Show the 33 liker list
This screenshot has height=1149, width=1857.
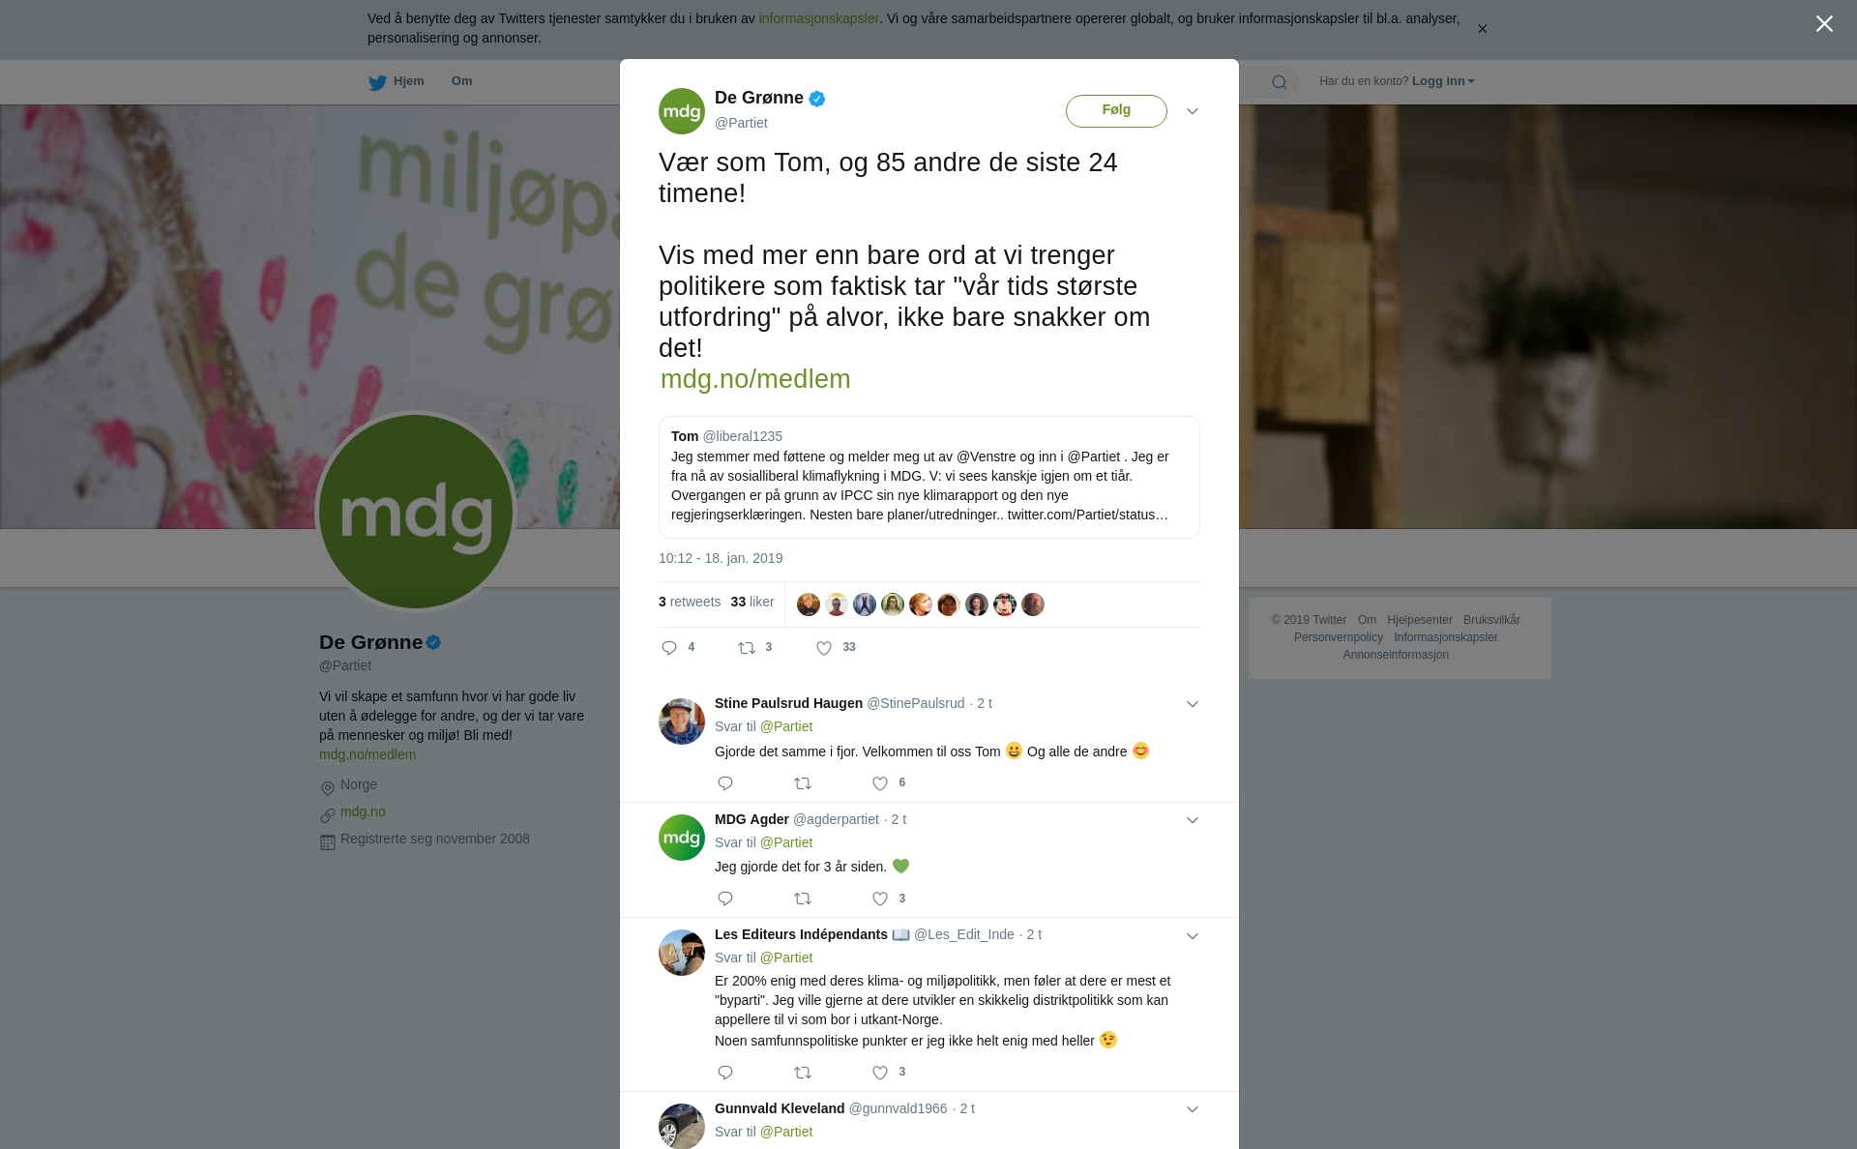pos(752,602)
